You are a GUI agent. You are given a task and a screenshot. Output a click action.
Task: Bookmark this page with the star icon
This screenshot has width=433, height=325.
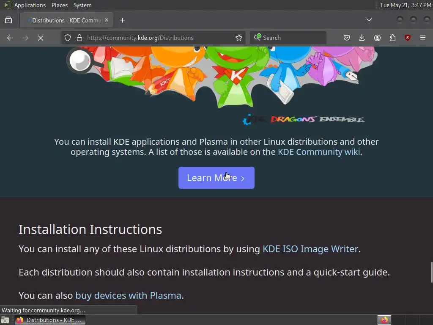(x=239, y=38)
